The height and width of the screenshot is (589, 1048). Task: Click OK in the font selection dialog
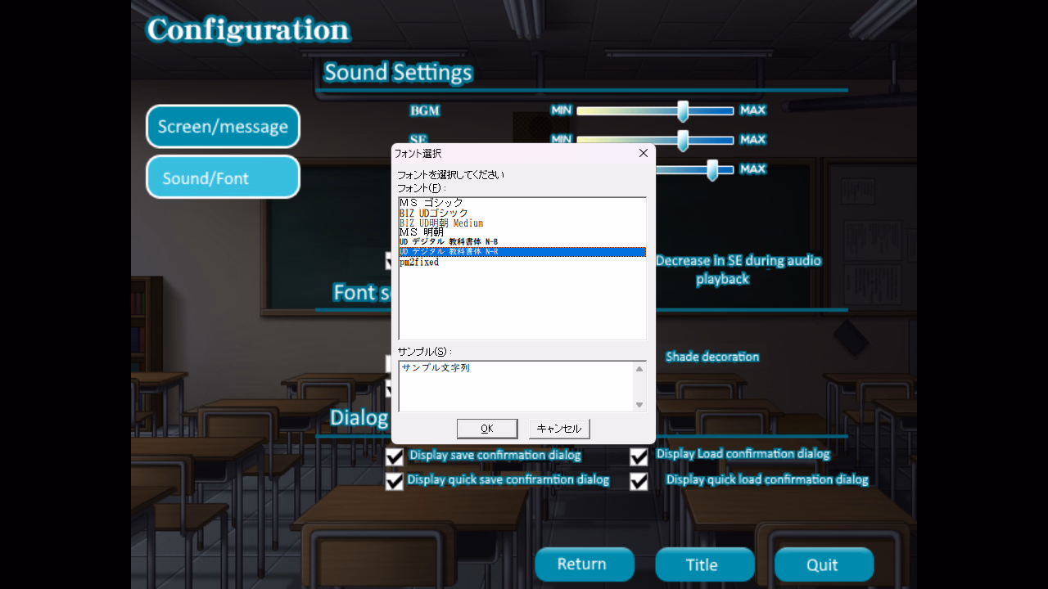487,429
